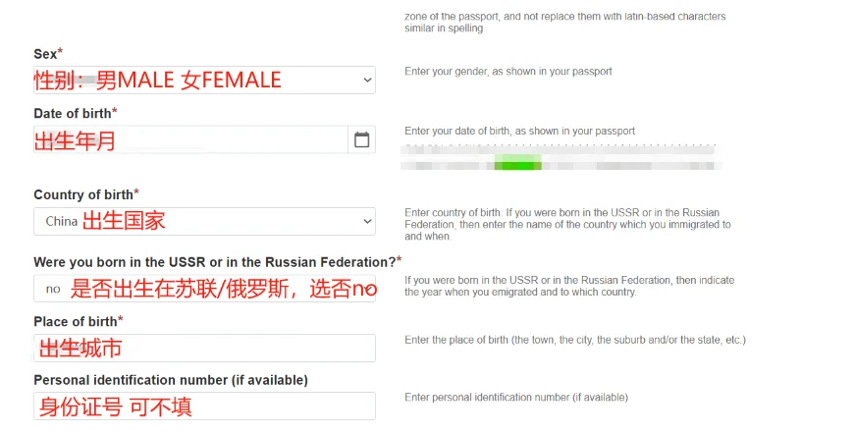Click the Personal identification number field

tap(204, 406)
